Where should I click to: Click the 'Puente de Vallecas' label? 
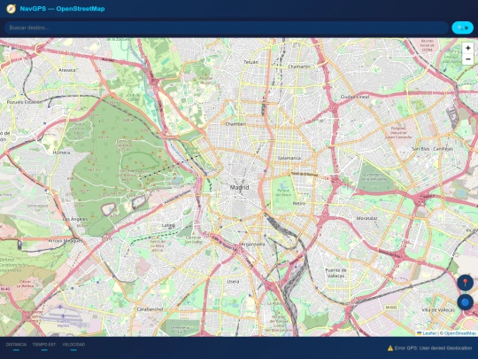point(335,273)
